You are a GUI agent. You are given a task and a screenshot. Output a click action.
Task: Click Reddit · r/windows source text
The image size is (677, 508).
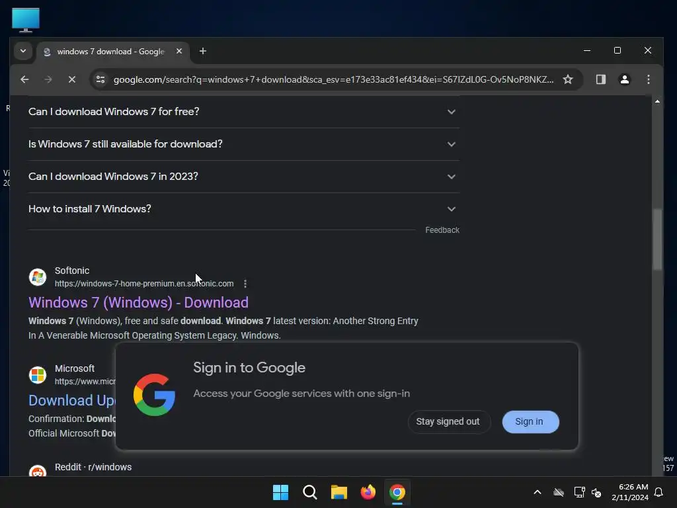(93, 467)
